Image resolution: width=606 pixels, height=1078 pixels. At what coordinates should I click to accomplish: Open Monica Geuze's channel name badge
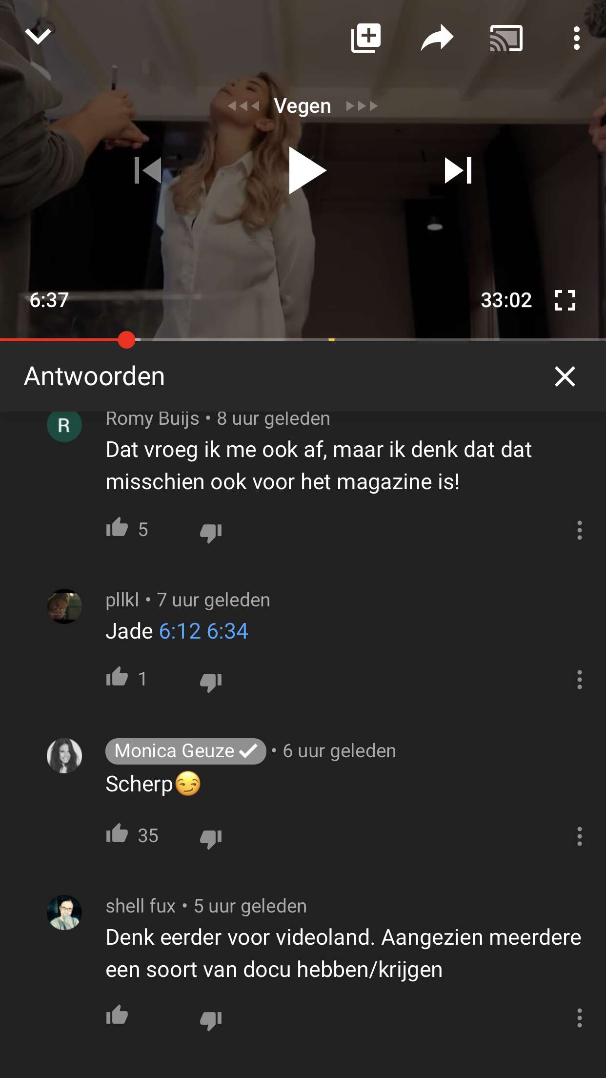click(185, 751)
